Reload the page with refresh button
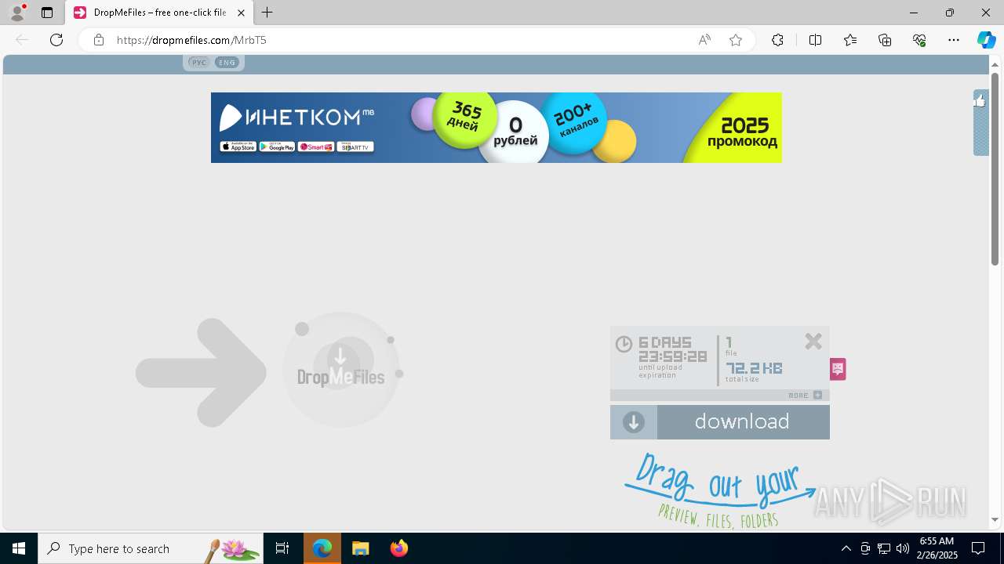 [x=56, y=40]
